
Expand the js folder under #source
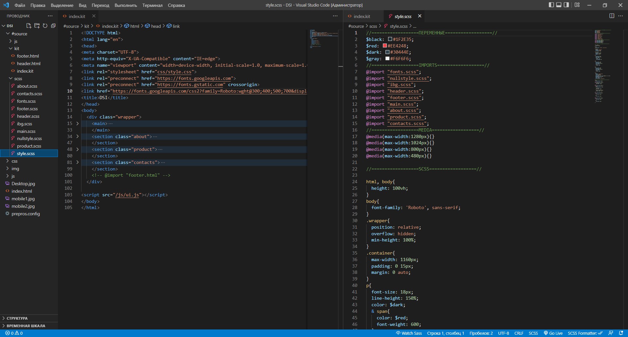click(11, 41)
